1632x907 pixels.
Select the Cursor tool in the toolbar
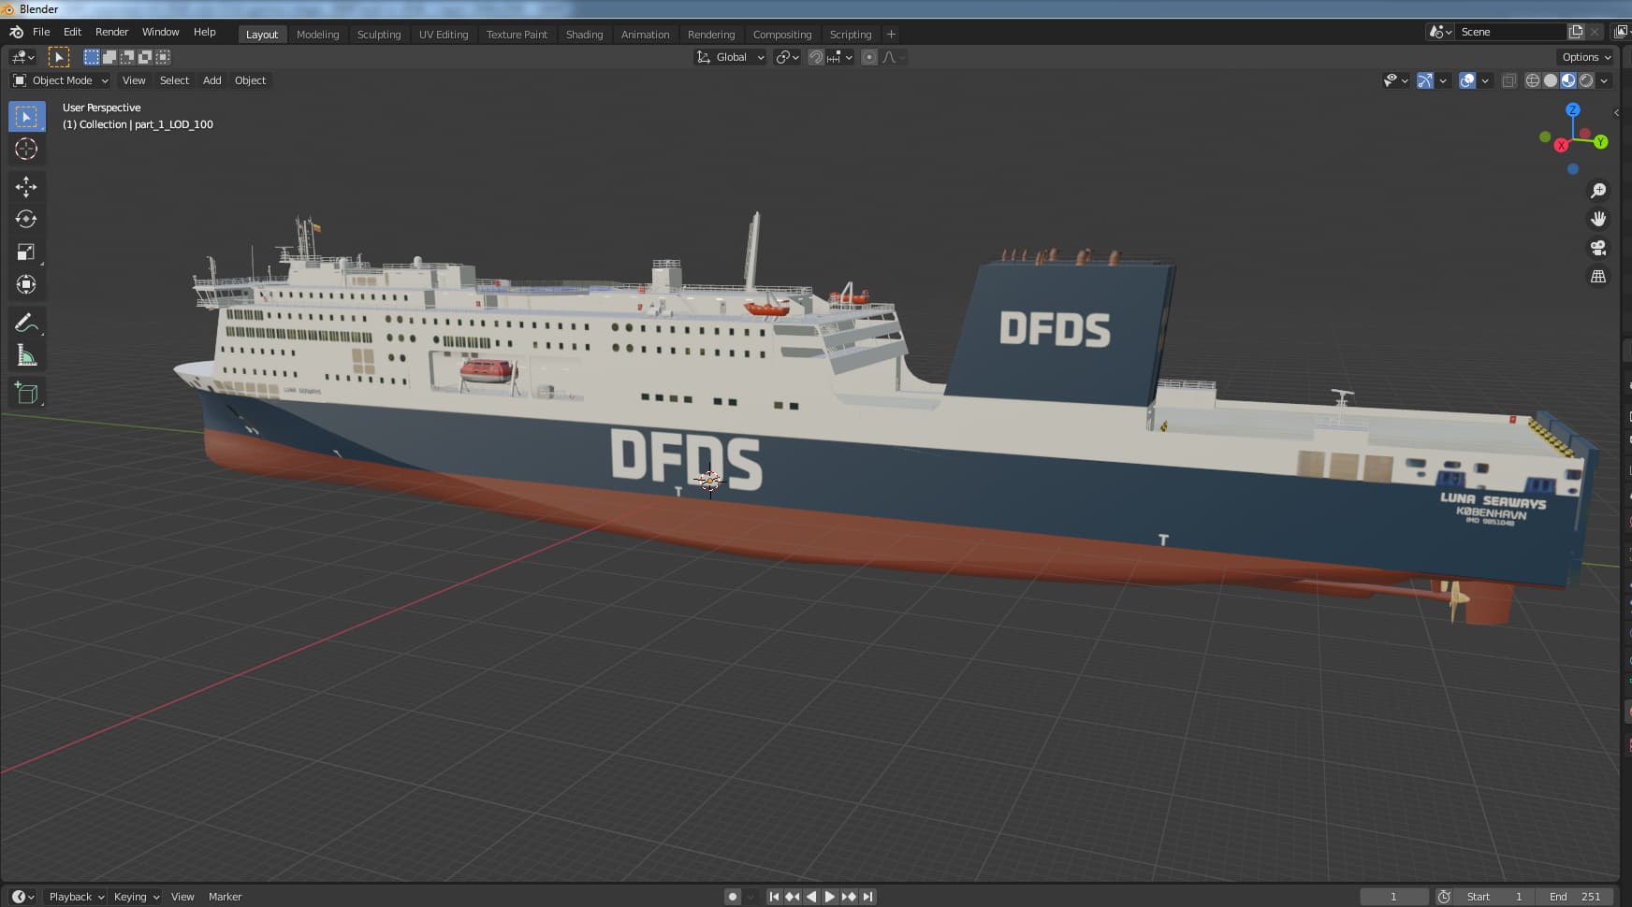26,150
